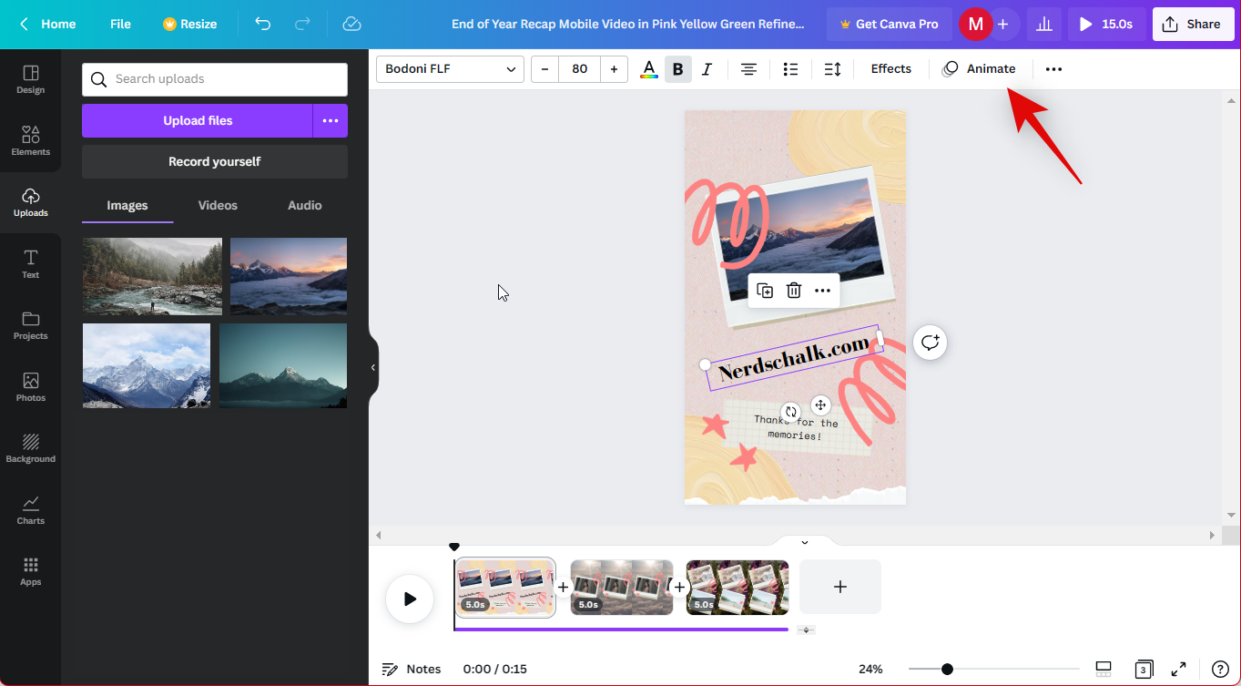Click the undo arrow icon

click(x=263, y=24)
